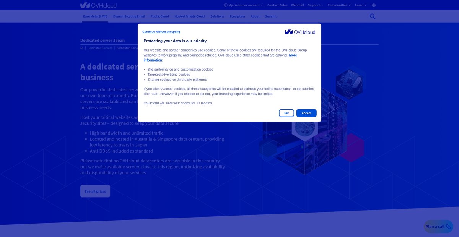This screenshot has height=237, width=459.
Task: Click the globe language icon
Action: [374, 5]
